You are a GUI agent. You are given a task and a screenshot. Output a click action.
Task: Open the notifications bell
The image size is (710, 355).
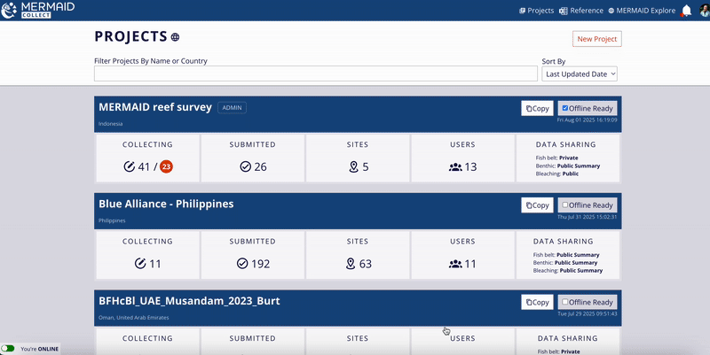686,11
